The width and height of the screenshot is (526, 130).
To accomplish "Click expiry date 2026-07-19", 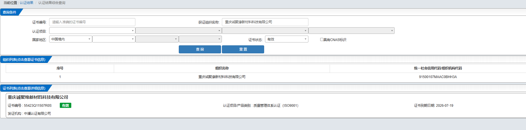I will 444,106.
